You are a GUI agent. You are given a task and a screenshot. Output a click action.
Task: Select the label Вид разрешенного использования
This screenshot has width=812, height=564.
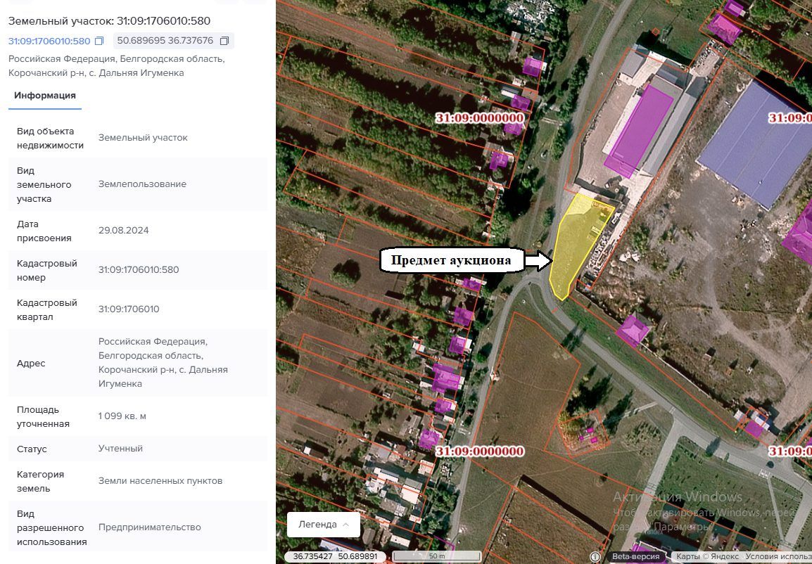(x=52, y=528)
